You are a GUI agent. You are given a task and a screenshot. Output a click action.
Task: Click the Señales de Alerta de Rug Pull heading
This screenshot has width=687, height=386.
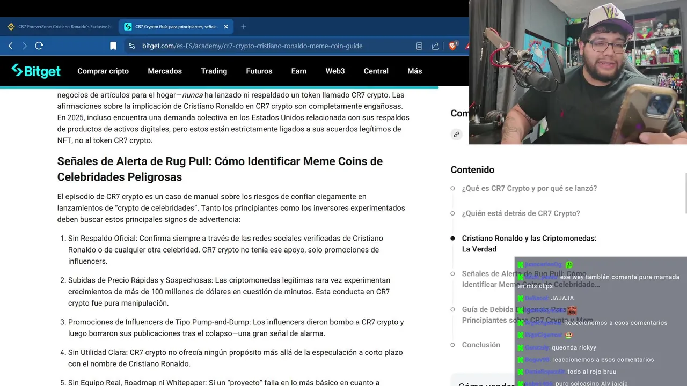[220, 169]
